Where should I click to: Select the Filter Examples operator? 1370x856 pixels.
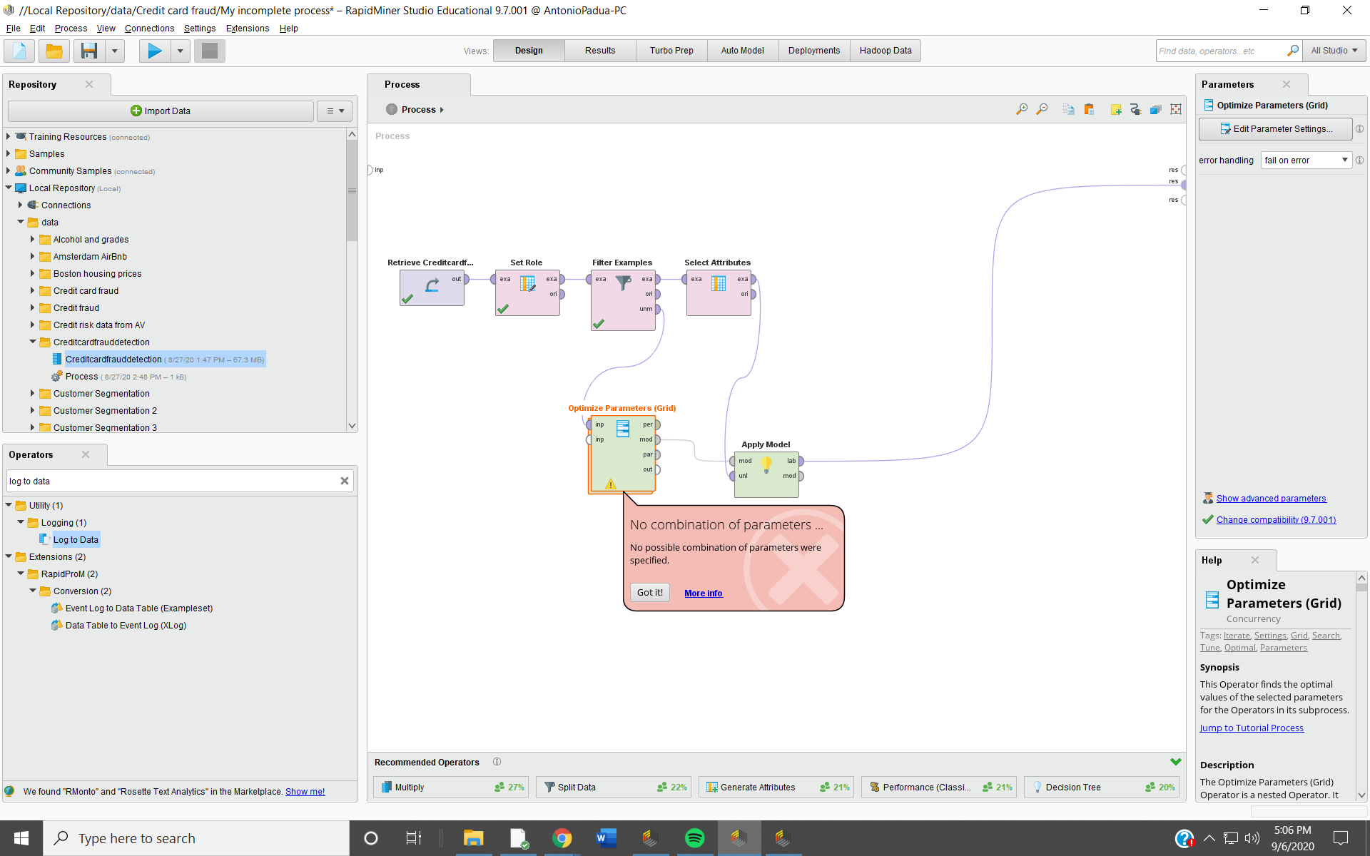click(623, 300)
